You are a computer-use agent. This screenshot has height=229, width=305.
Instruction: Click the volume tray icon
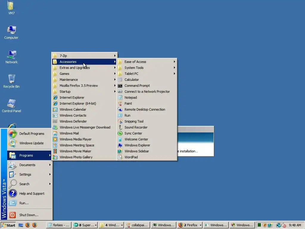[284, 225]
